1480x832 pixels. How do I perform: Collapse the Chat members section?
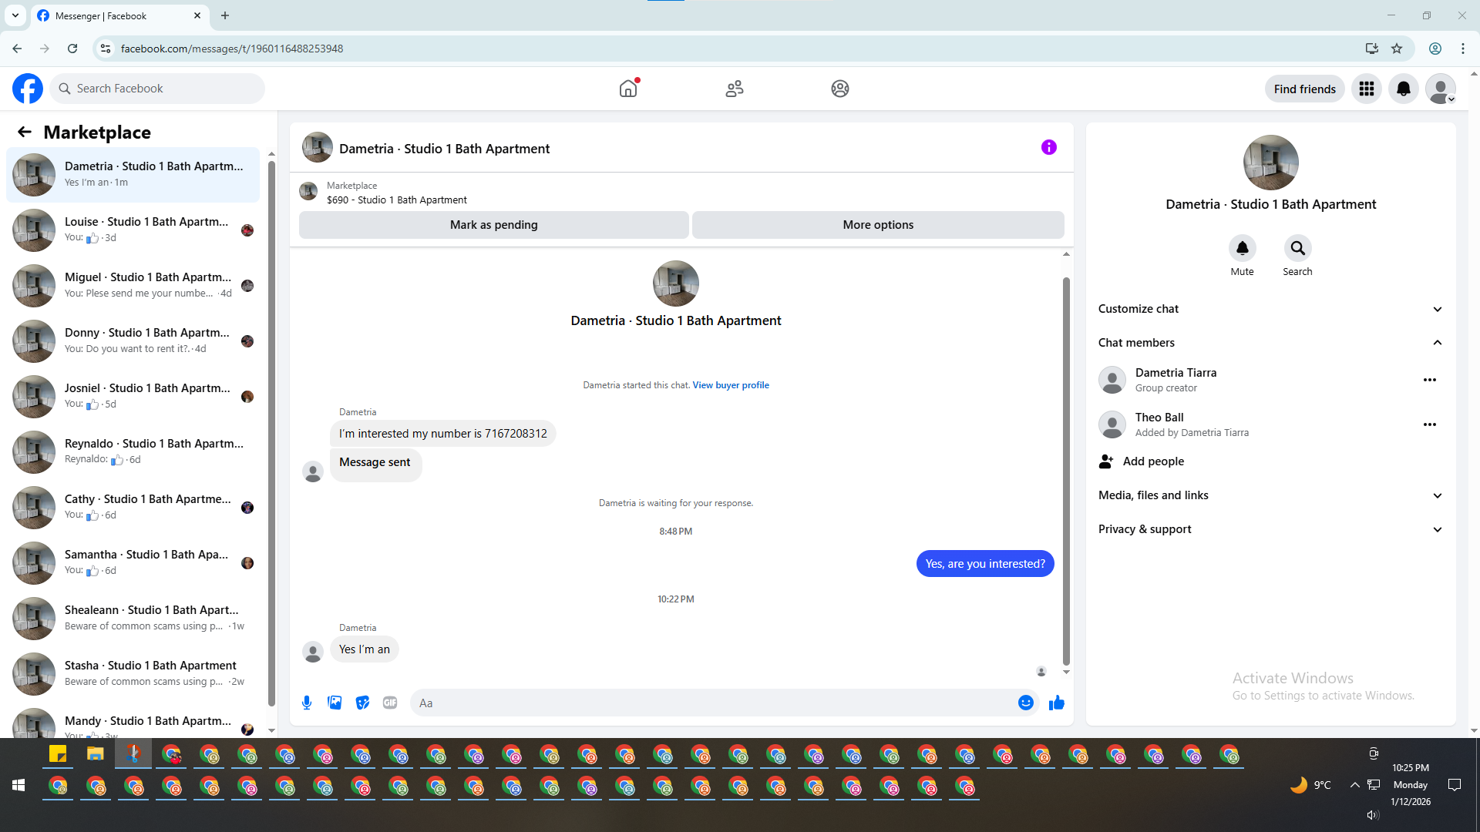pos(1437,343)
